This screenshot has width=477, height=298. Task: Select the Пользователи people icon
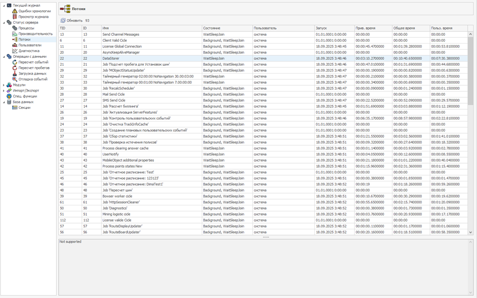point(15,45)
